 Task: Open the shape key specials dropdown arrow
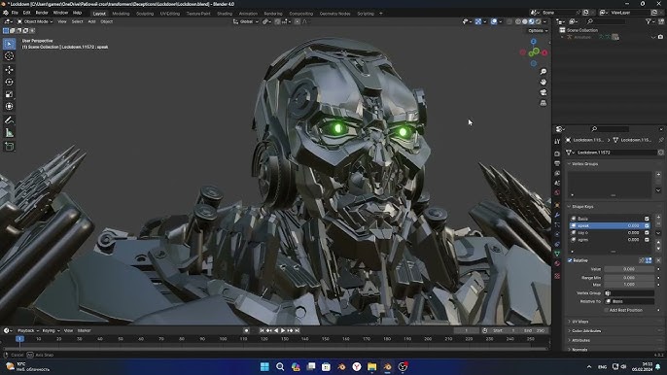coord(658,233)
